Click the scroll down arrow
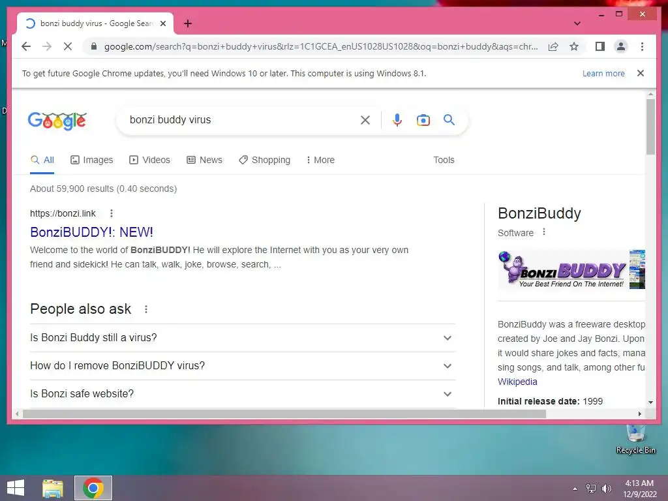The width and height of the screenshot is (668, 501). [x=650, y=402]
